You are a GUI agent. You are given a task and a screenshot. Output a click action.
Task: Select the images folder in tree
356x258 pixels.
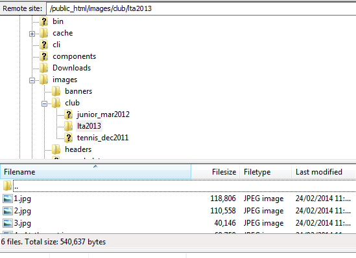[65, 80]
